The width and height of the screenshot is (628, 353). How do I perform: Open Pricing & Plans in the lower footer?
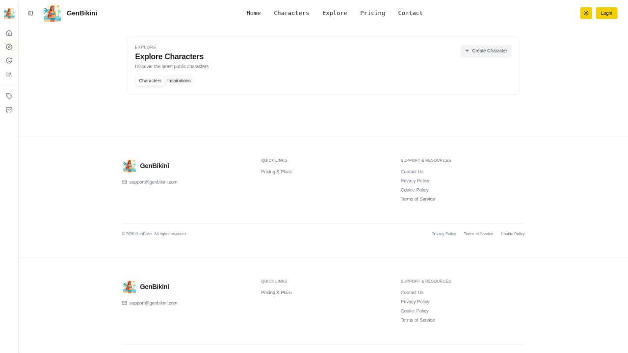277,293
